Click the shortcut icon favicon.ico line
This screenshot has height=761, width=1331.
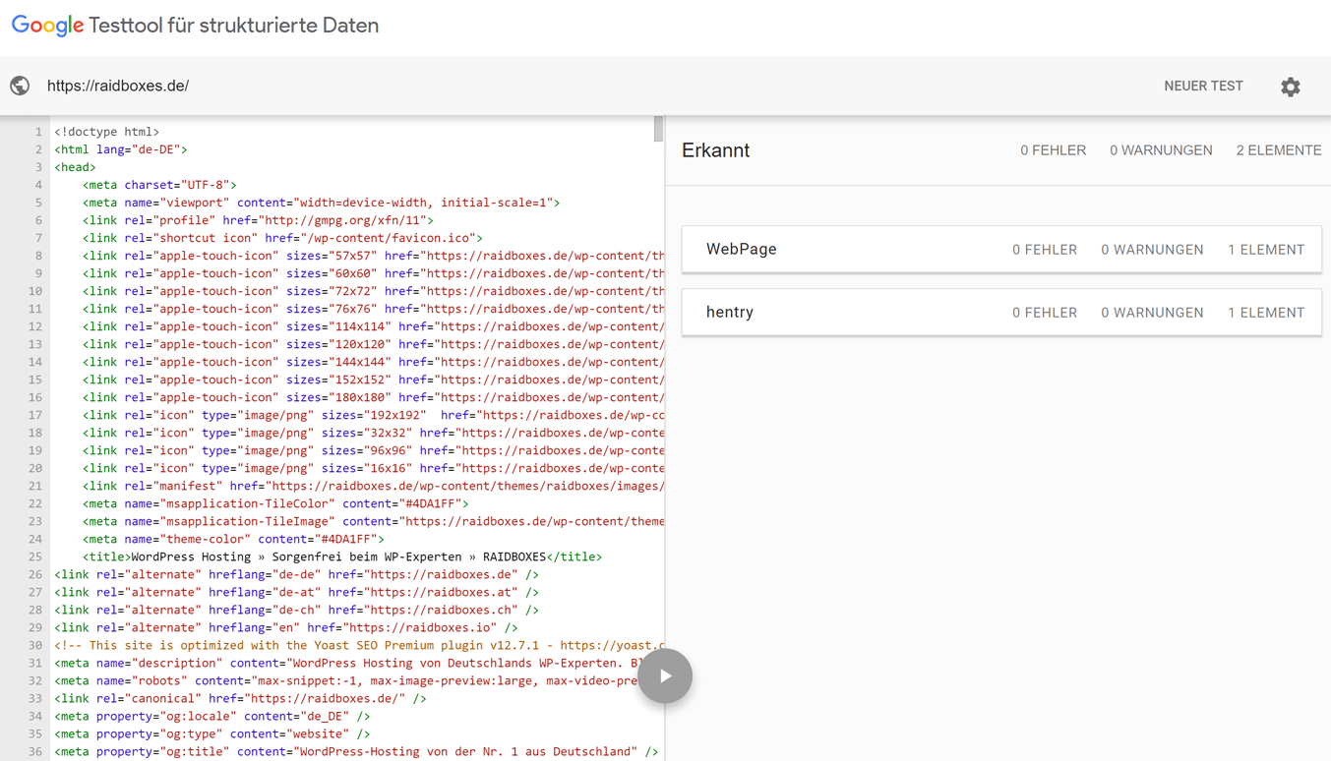(x=282, y=238)
